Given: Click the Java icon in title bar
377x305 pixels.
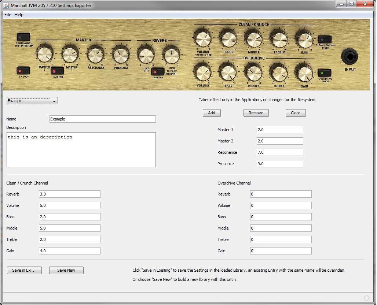Looking at the screenshot, I should coord(6,5).
